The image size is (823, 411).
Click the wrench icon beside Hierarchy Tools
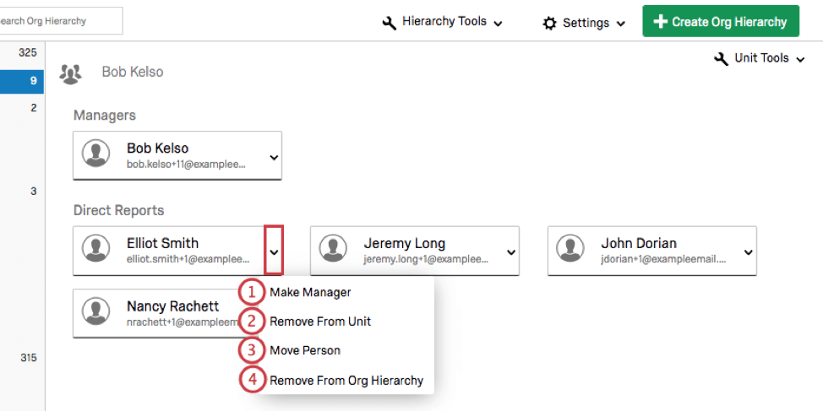pos(390,23)
